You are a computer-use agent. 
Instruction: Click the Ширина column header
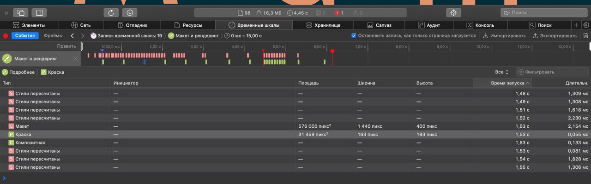(385, 83)
